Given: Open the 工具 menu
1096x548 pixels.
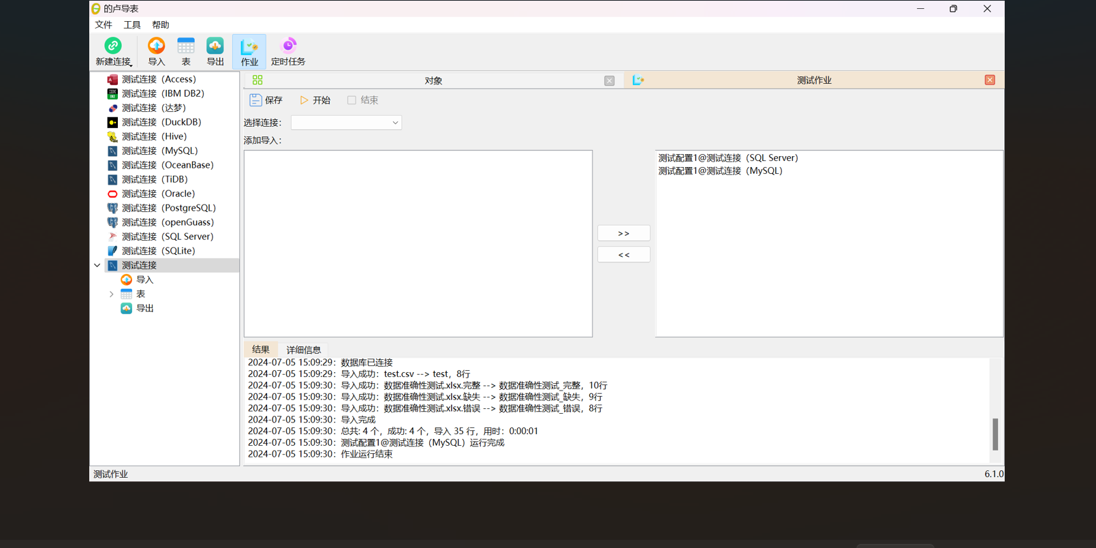Looking at the screenshot, I should [x=132, y=25].
